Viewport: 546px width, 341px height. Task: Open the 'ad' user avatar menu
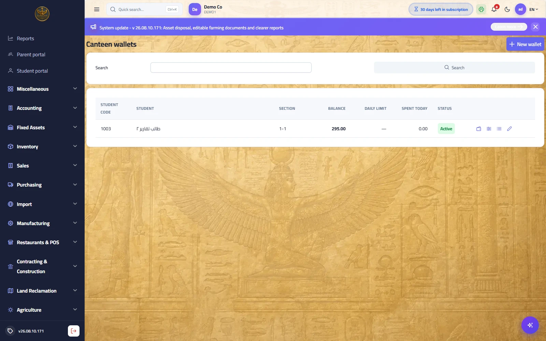[x=520, y=10]
